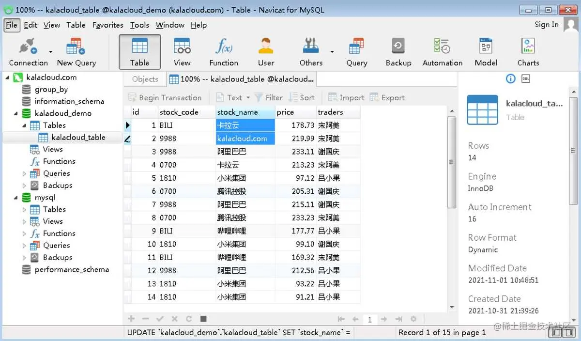Image resolution: width=581 pixels, height=341 pixels.
Task: Collapse the mysql database node
Action: point(16,198)
